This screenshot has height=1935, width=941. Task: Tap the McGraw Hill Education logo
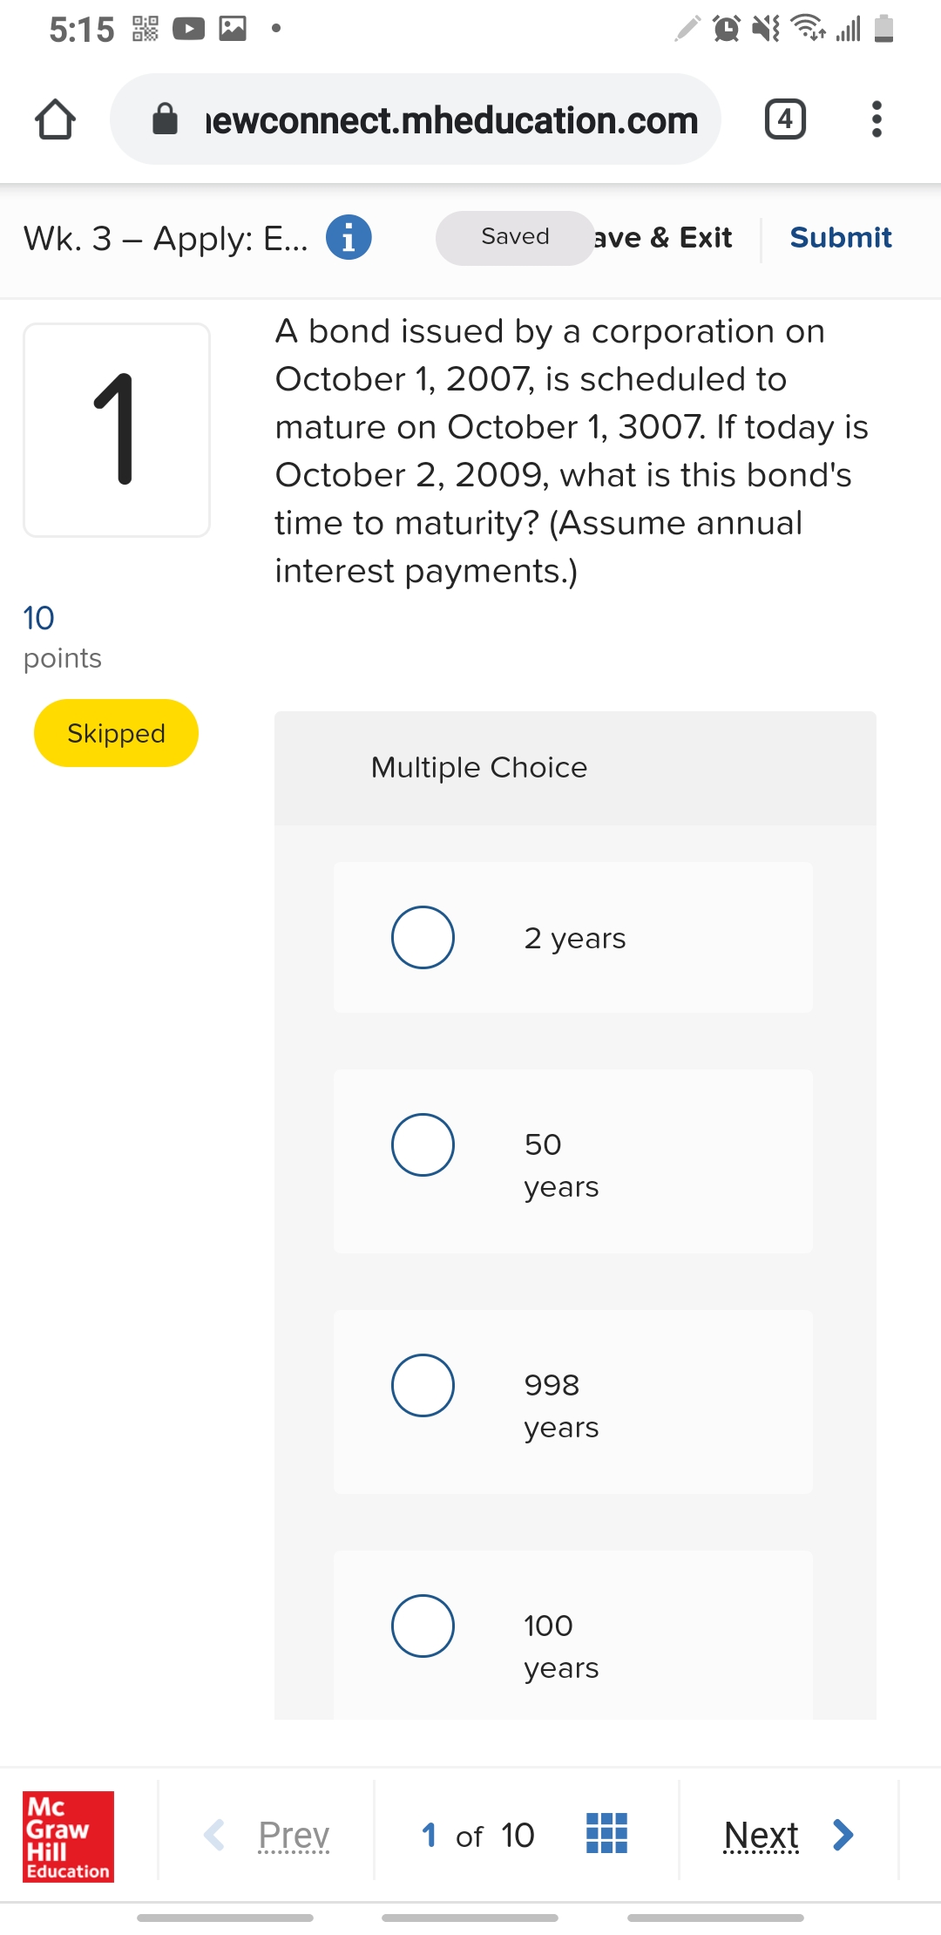click(x=68, y=1836)
